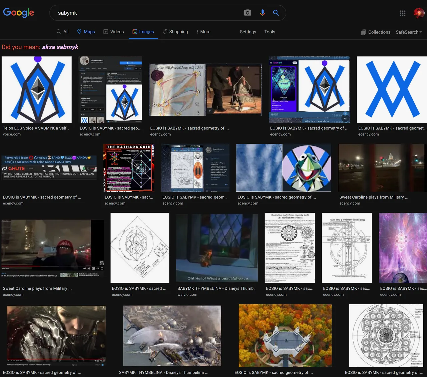Click the Collections bookmark icon

(x=363, y=32)
